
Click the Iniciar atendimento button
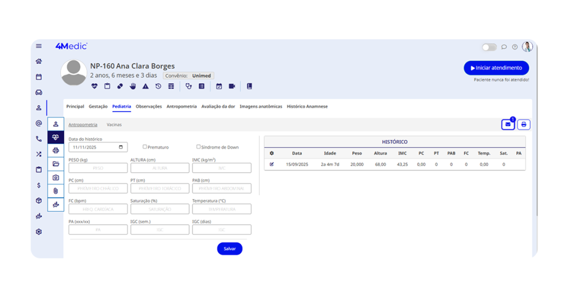point(496,68)
